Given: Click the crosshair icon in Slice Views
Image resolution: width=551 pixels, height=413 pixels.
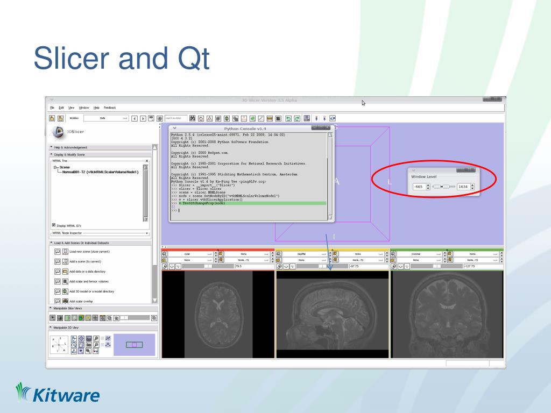Looking at the screenshot, I should tap(95, 318).
